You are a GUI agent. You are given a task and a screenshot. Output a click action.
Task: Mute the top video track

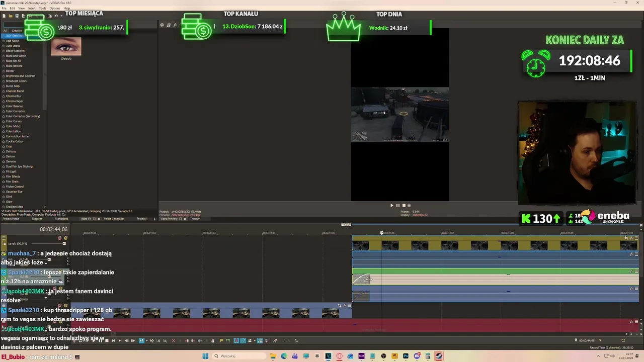[59, 238]
